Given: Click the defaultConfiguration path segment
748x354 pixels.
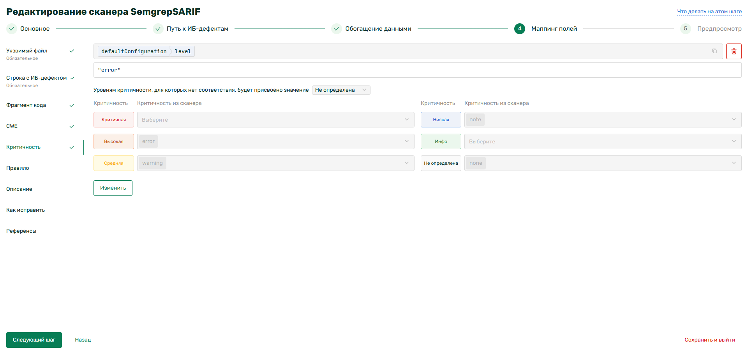Looking at the screenshot, I should pyautogui.click(x=134, y=51).
